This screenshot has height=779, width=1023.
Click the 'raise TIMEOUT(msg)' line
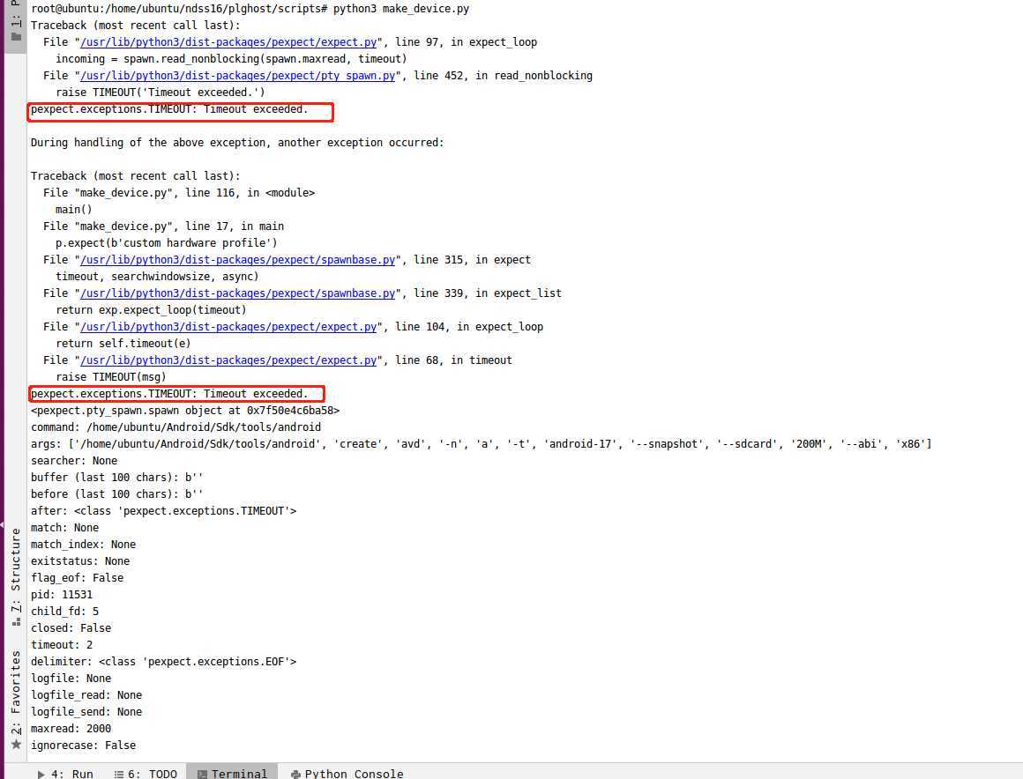click(x=111, y=377)
